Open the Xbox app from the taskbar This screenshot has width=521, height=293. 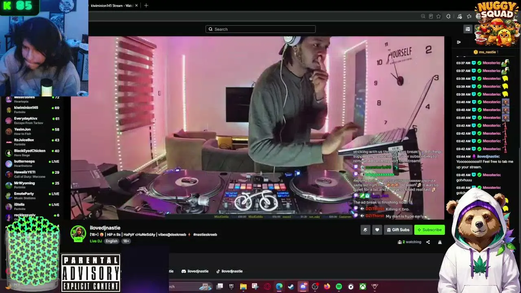[363, 286]
